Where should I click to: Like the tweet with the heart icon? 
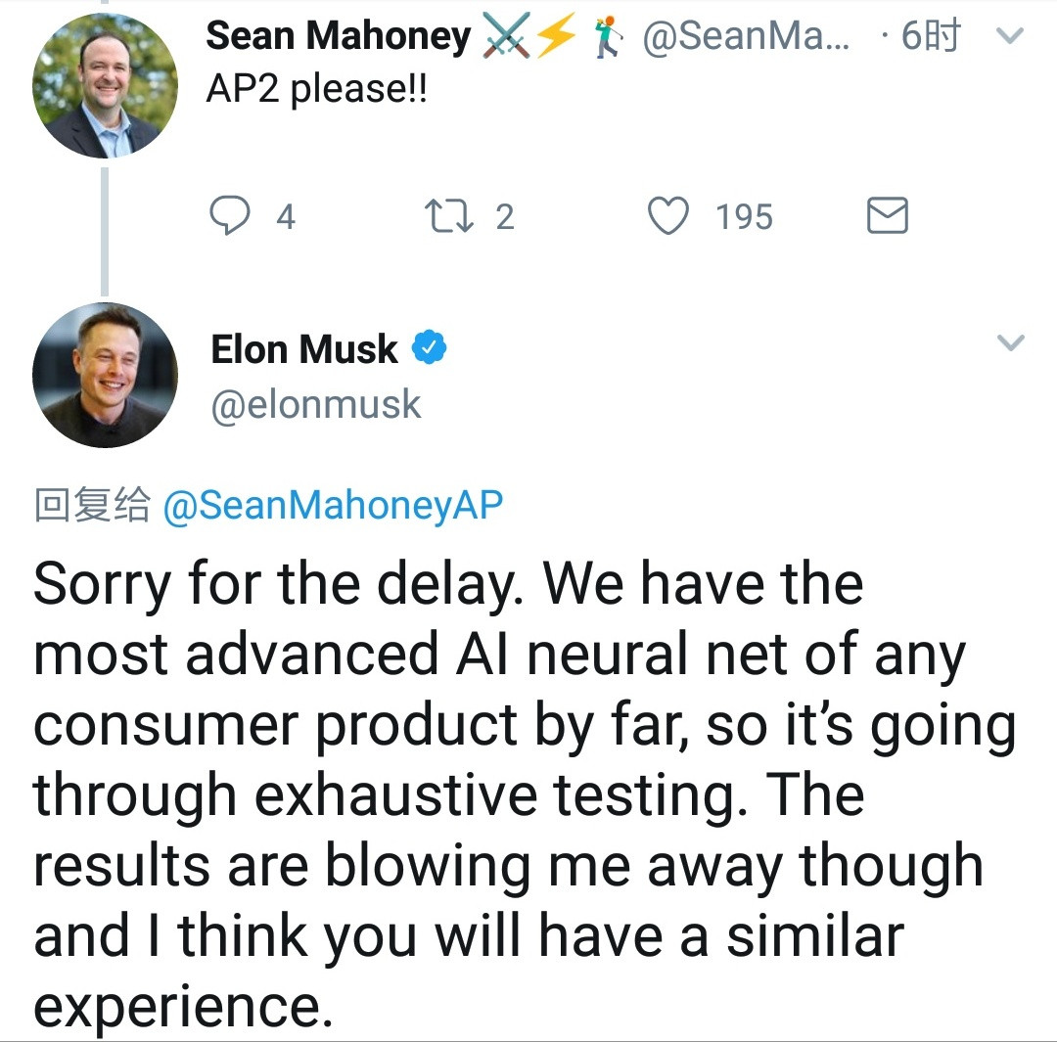668,216
